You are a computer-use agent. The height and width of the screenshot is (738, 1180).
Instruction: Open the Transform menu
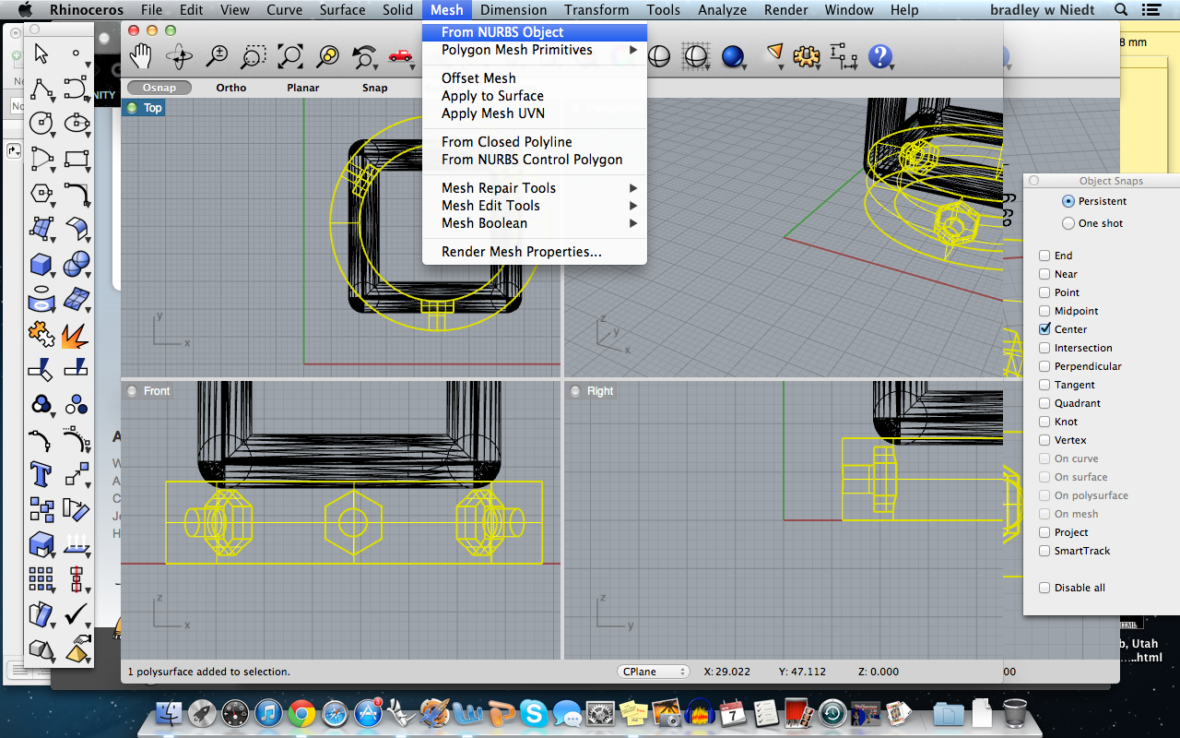(x=596, y=10)
